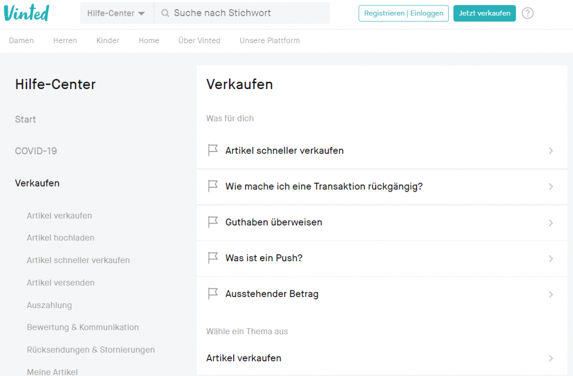Open article Artikel schneller verkaufen in main list

[382, 150]
